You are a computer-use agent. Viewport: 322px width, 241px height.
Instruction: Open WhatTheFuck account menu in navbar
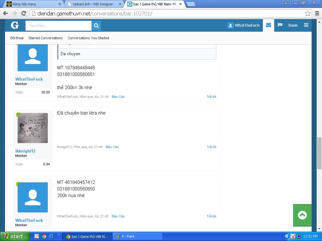click(x=244, y=25)
